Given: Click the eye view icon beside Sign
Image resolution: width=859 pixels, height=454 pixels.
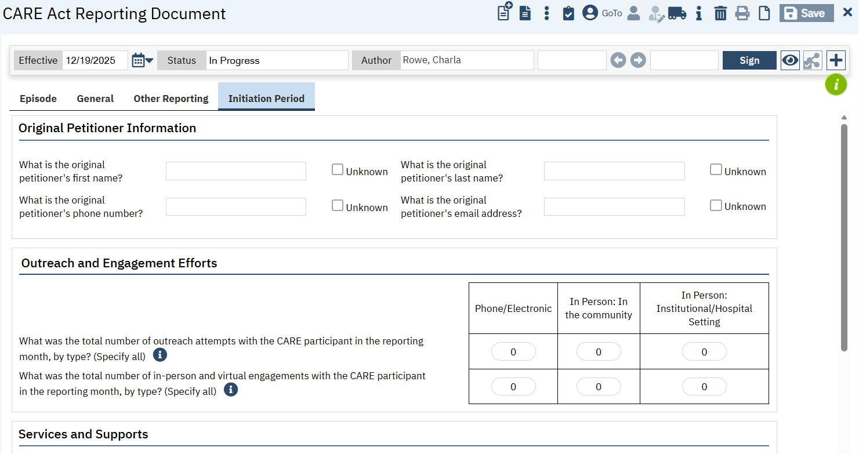Looking at the screenshot, I should click(x=790, y=60).
